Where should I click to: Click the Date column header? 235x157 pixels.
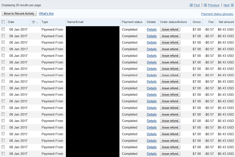(x=11, y=22)
